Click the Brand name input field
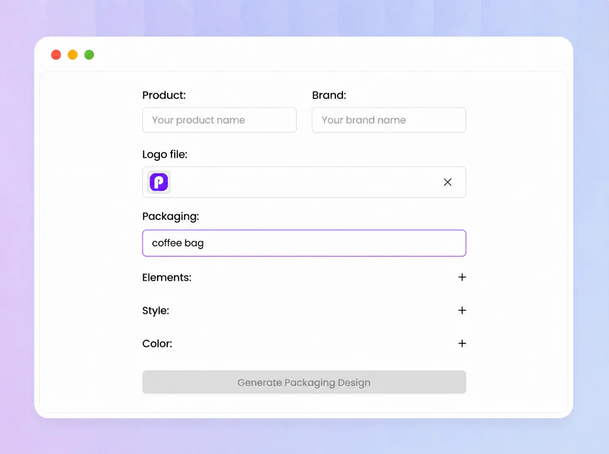609x454 pixels. (x=389, y=120)
